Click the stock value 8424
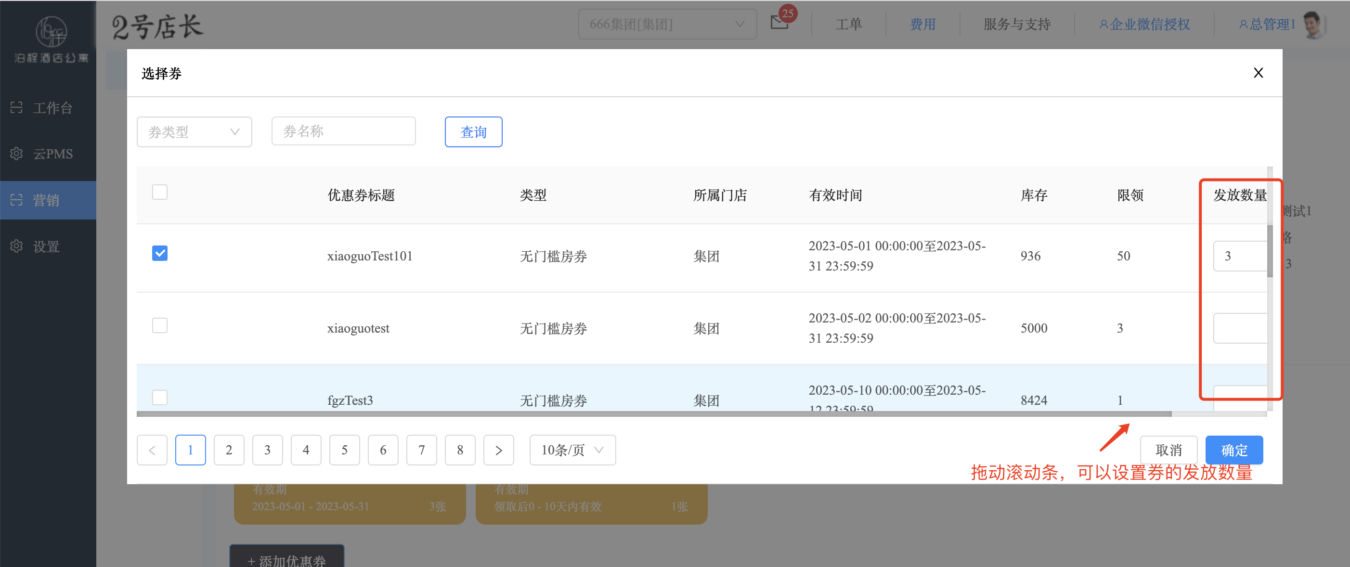This screenshot has width=1350, height=567. (x=1034, y=401)
